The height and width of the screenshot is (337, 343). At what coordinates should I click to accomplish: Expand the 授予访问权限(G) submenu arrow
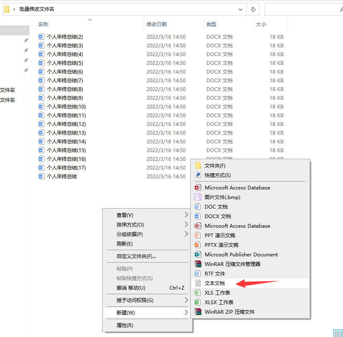pos(186,300)
